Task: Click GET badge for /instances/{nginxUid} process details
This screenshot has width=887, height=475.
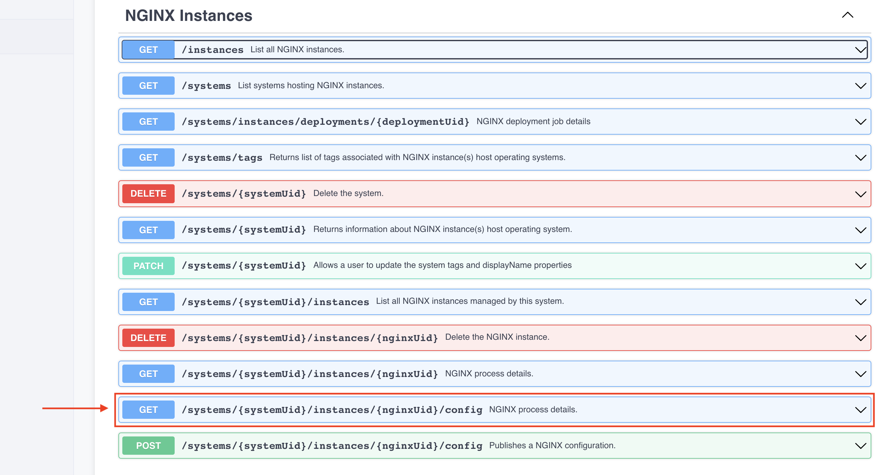Action: point(148,374)
